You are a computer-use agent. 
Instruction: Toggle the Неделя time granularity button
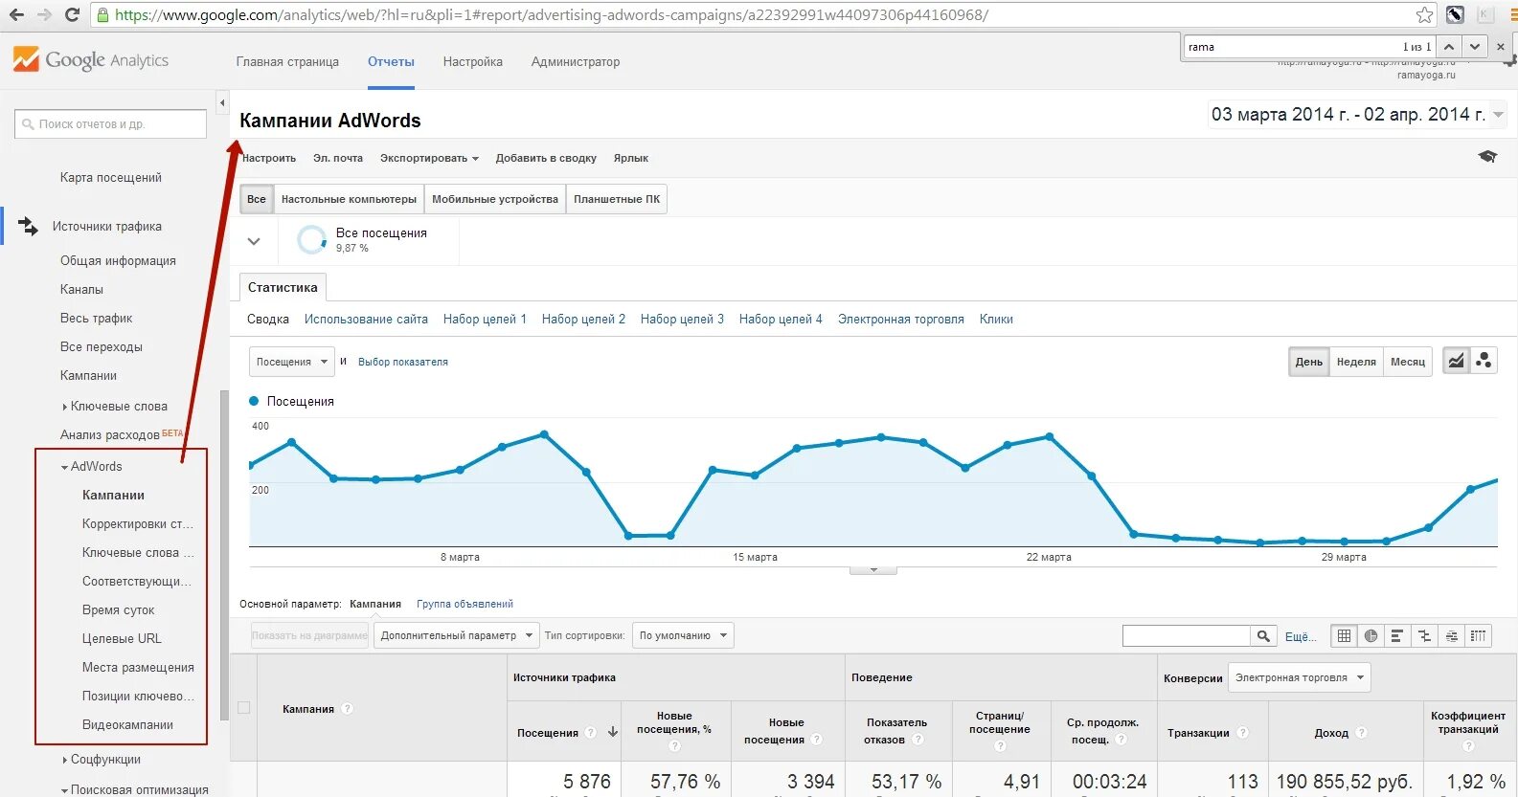pos(1356,362)
